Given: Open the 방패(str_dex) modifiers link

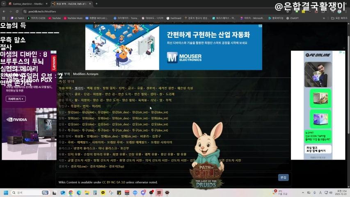Looking at the screenshot, I should pos(109,136).
